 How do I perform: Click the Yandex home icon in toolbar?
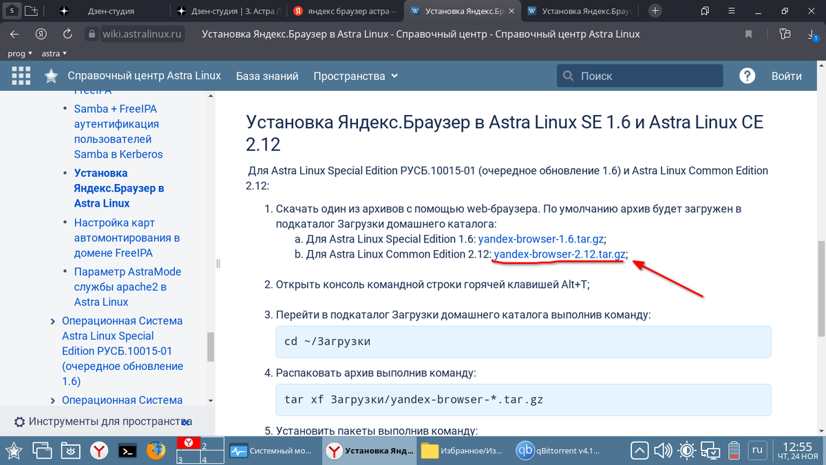pyautogui.click(x=41, y=34)
